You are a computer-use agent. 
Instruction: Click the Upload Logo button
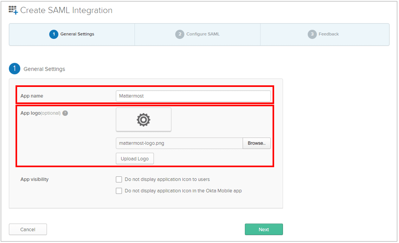click(x=135, y=158)
